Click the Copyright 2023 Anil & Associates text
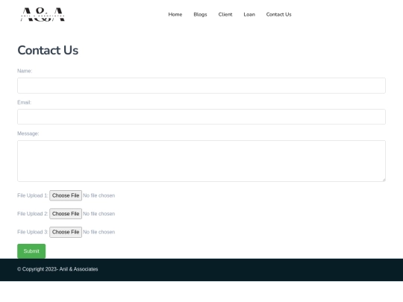The image size is (403, 302). pos(57,269)
